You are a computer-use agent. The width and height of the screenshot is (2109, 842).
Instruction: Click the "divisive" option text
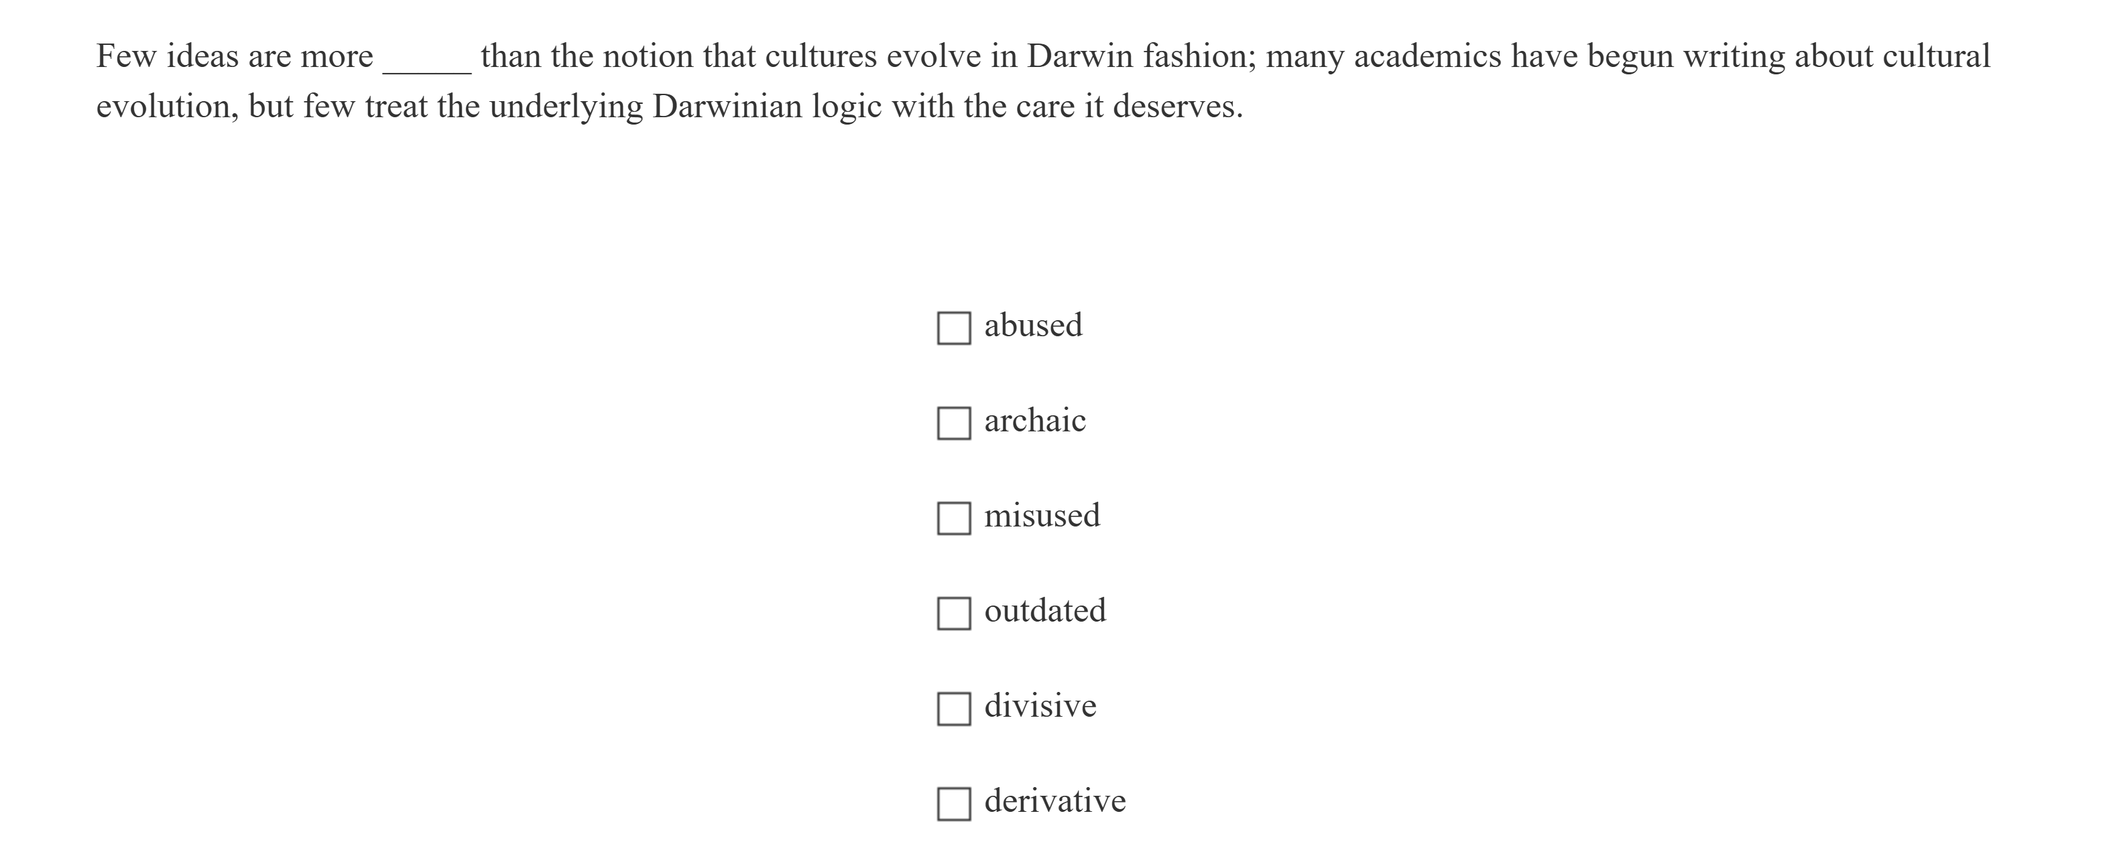click(1040, 705)
